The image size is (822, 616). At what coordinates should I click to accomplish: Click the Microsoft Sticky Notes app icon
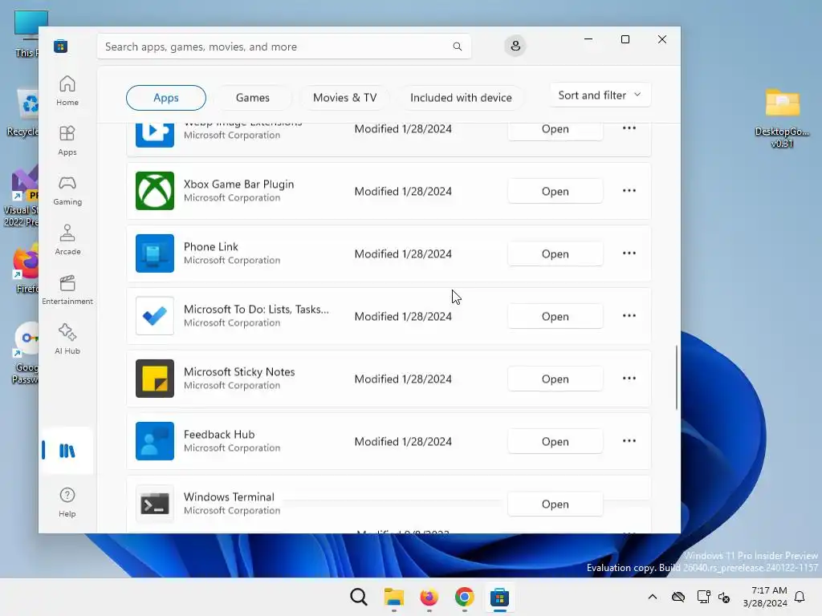(155, 379)
